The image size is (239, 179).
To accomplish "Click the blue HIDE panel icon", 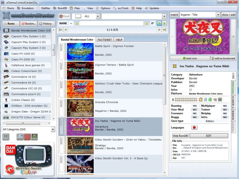I will [20, 137].
